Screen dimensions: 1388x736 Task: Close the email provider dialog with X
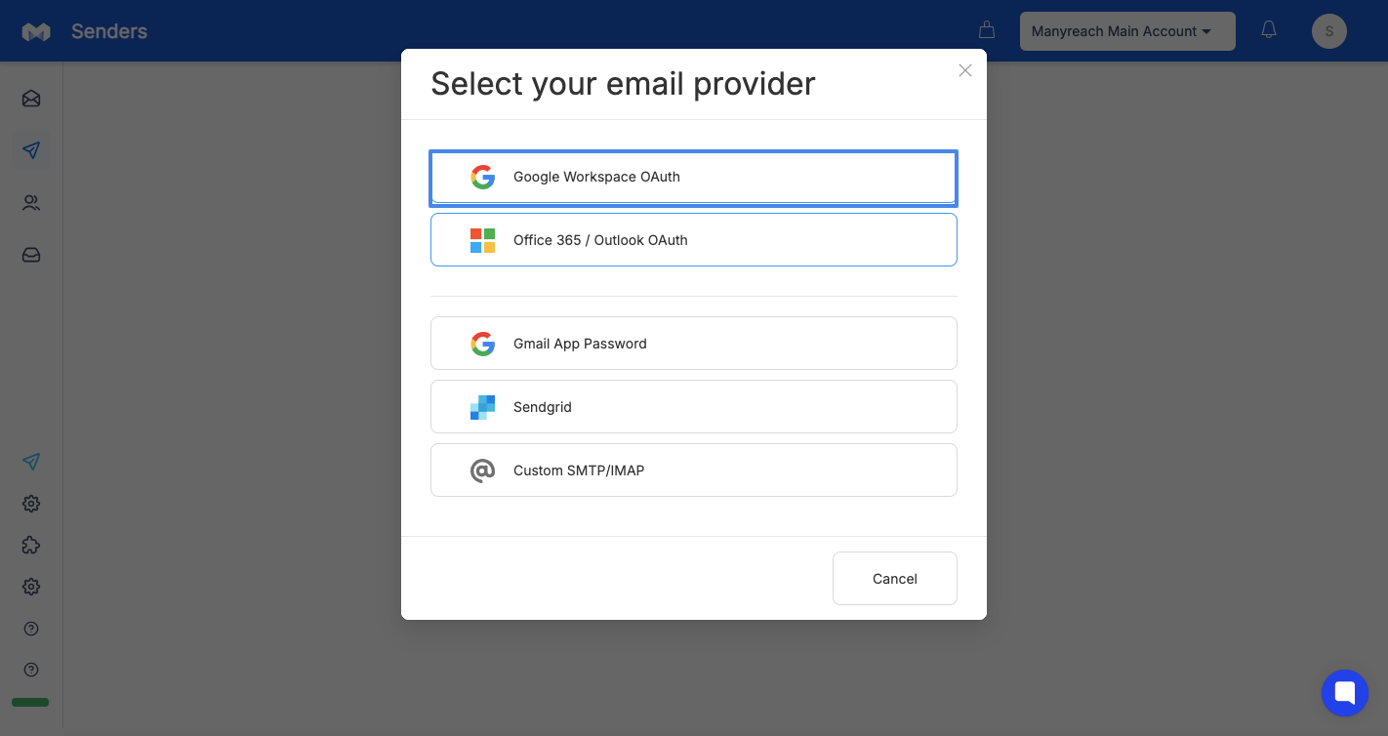click(x=965, y=70)
